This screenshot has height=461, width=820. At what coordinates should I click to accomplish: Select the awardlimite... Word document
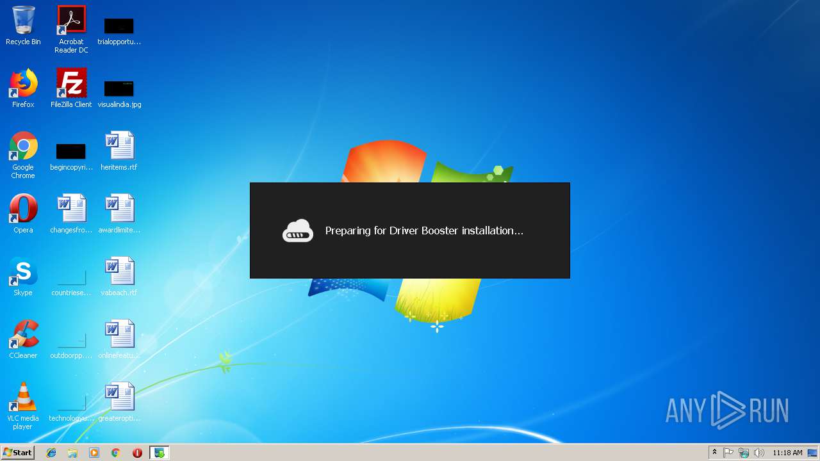click(x=119, y=214)
